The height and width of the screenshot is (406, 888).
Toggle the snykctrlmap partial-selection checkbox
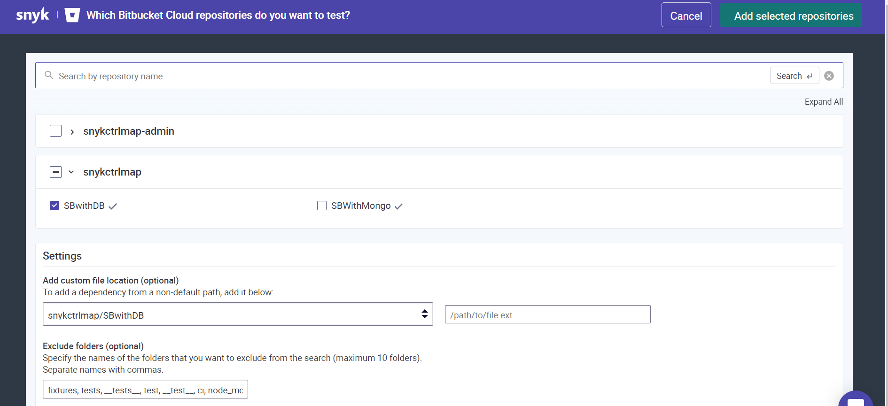(56, 172)
